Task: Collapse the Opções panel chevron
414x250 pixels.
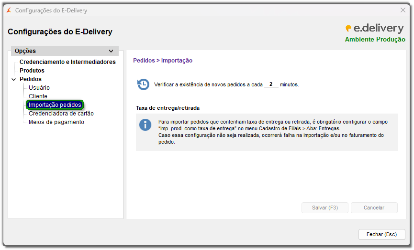Action: 111,51
